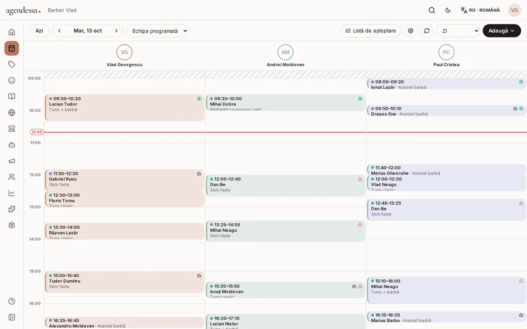Open the Echipa programată dropdown
The image size is (527, 329).
click(158, 31)
